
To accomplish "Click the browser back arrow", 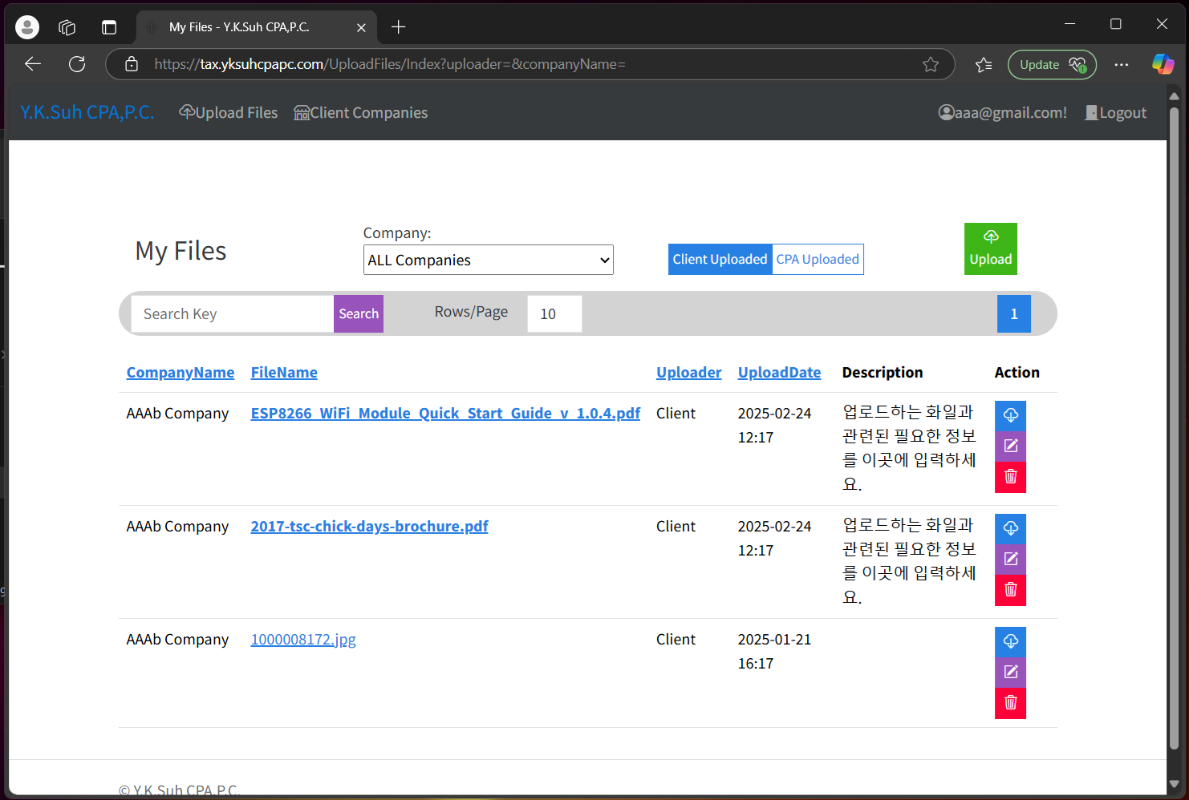I will 33,64.
